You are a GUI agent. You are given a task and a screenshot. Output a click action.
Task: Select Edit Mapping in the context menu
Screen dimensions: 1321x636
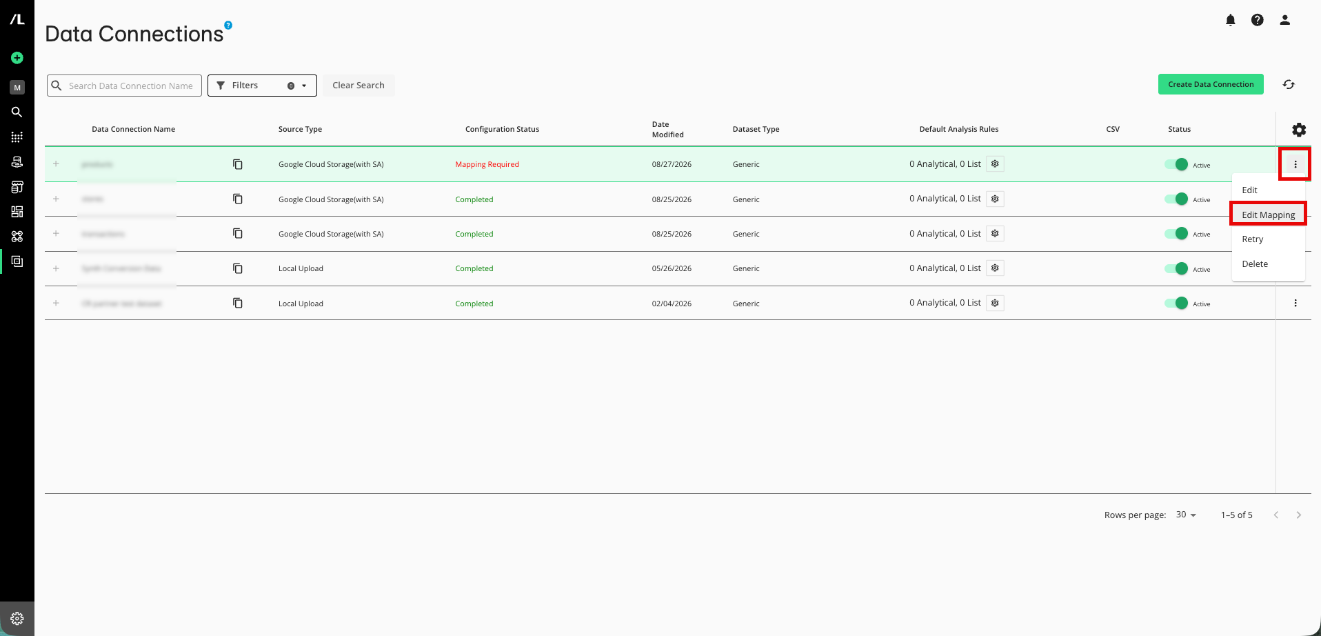(x=1268, y=215)
